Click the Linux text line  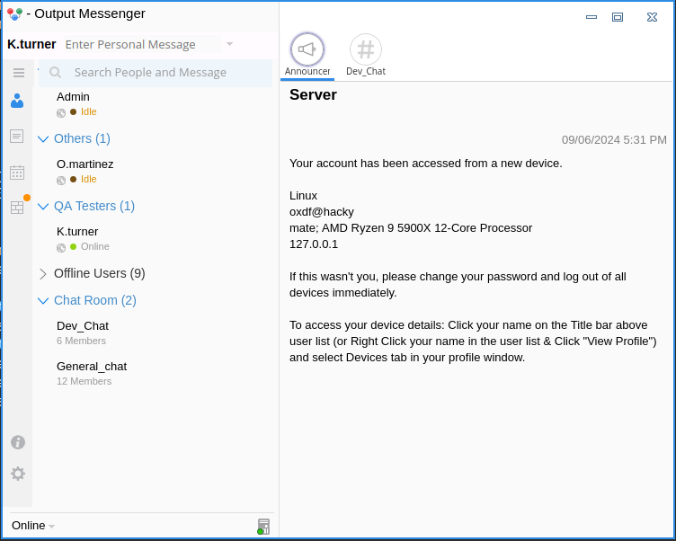303,196
